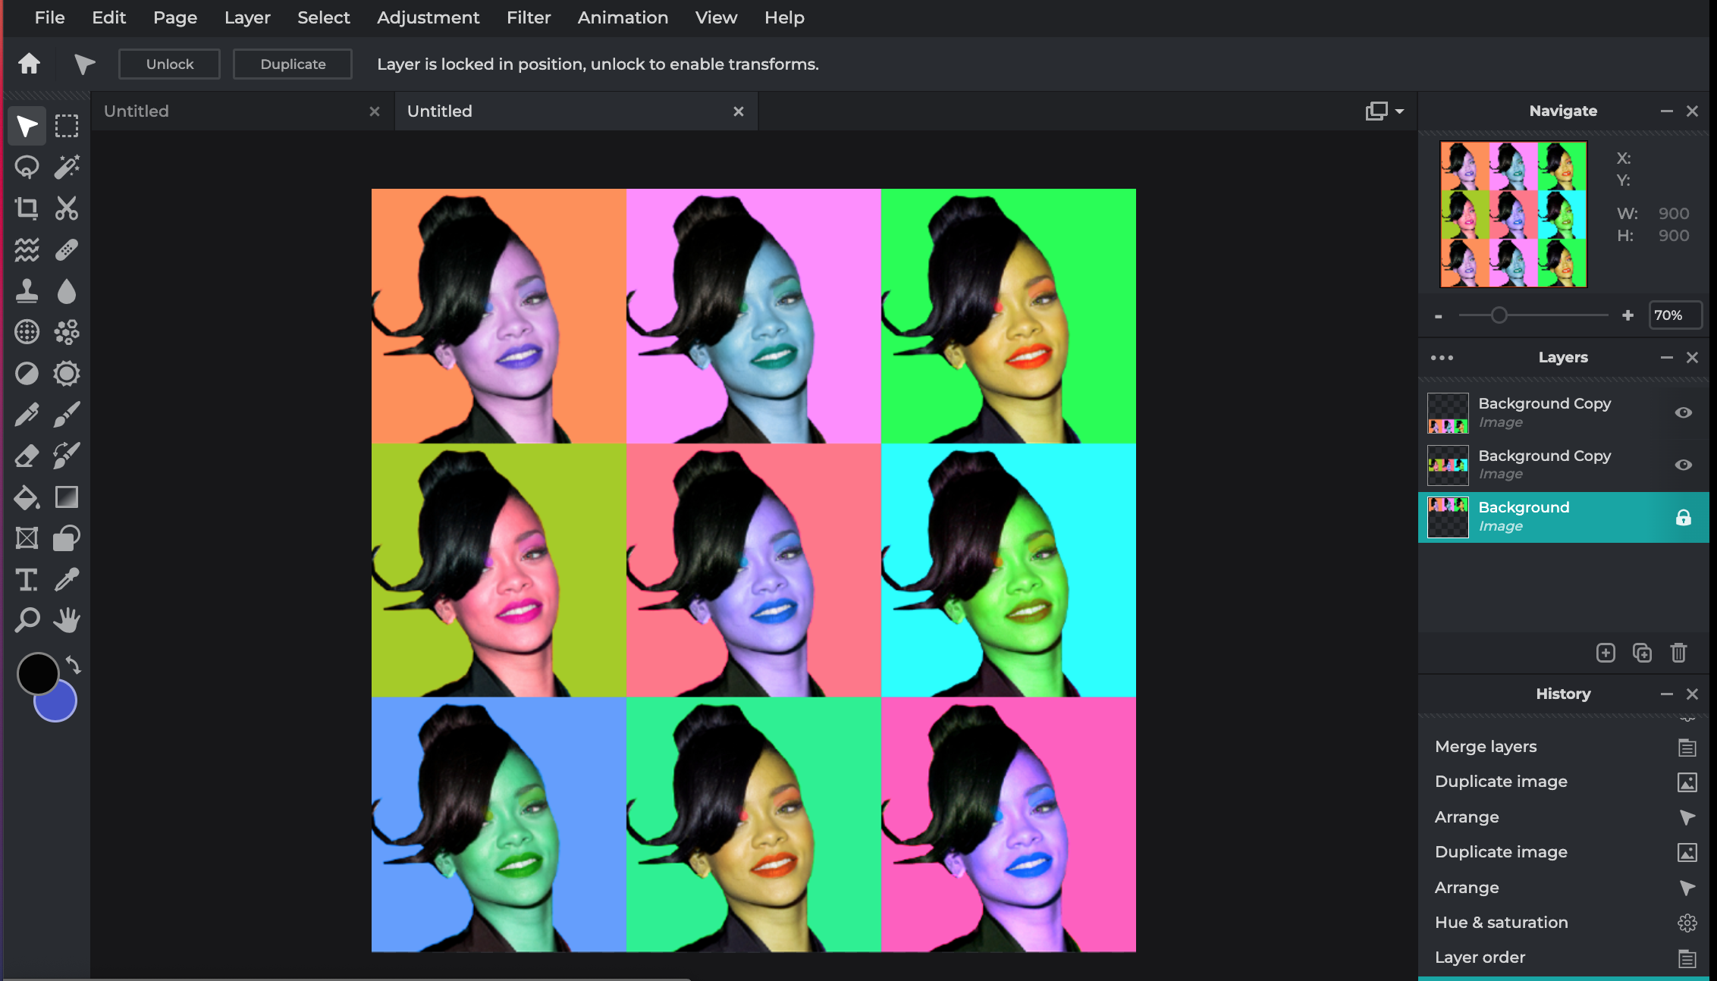Select the Magic Wand tool
The width and height of the screenshot is (1717, 981).
(67, 167)
